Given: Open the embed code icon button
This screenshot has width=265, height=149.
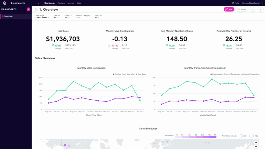Looking at the screenshot, I should pyautogui.click(x=253, y=10).
